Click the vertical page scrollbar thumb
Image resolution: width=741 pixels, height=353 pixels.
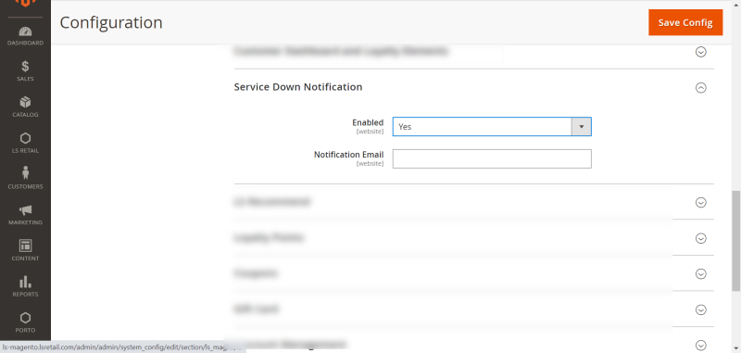735,241
